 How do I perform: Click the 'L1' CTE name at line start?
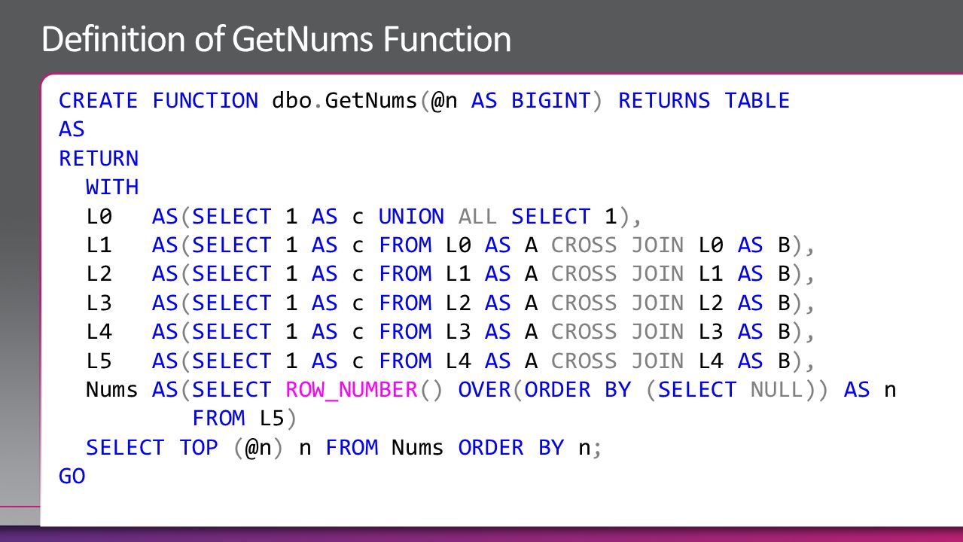[99, 245]
